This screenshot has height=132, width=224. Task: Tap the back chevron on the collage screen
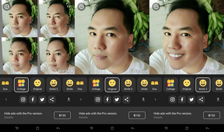click(x=6, y=99)
